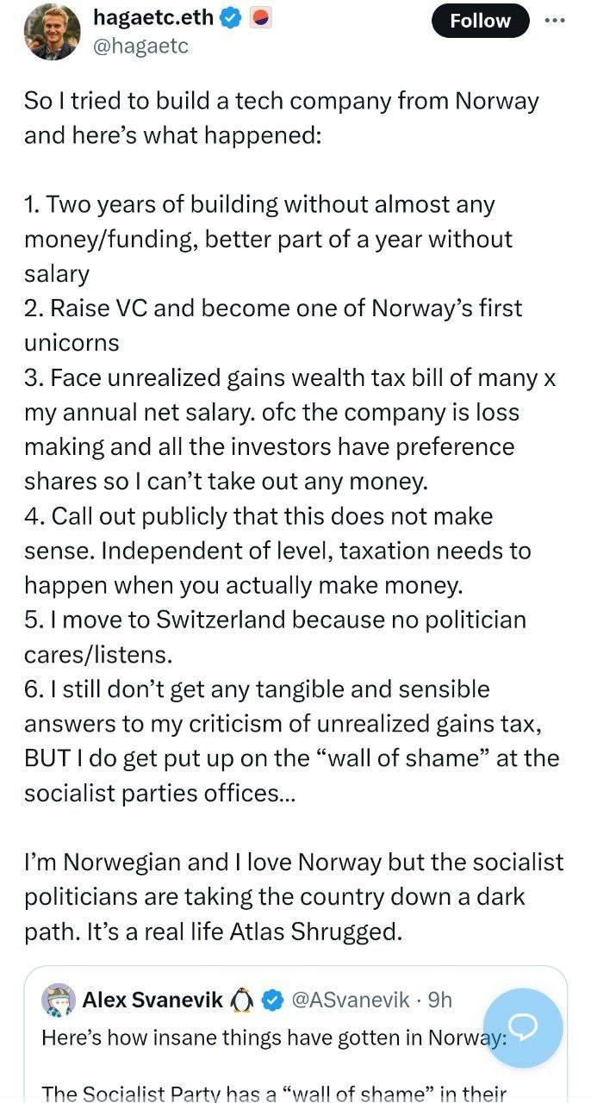Open hagaetc profile picture
Image resolution: width=591 pixels, height=1103 pixels.
click(x=52, y=32)
